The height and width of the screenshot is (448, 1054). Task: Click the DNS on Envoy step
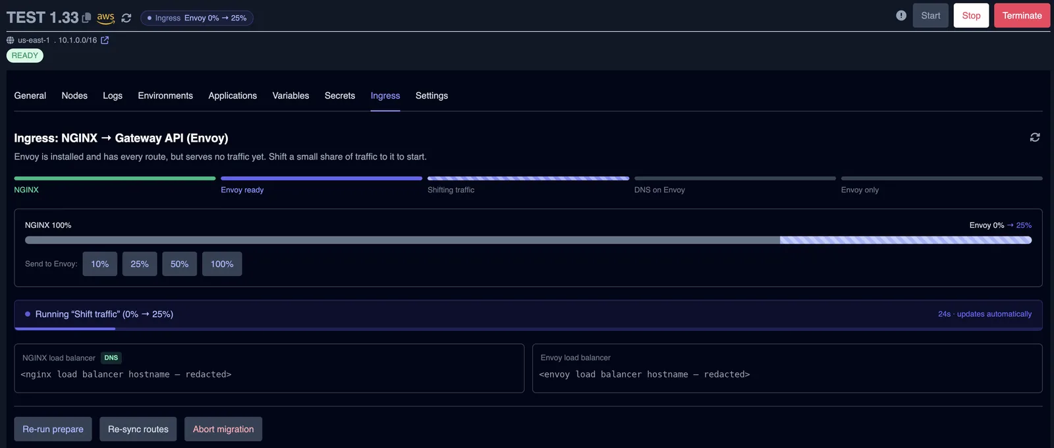point(735,185)
